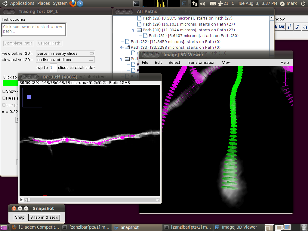The image size is (308, 231).
Task: Click the slice scrollbar thumb in OP_1.tif
Action: point(29,200)
